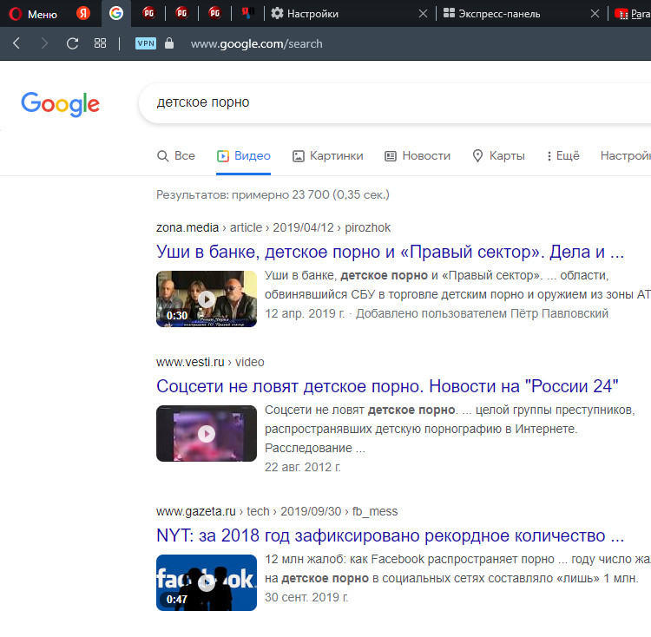Click the date "12 апр. 2019 г."
Viewport: 651px width, 637px height.
click(x=305, y=313)
